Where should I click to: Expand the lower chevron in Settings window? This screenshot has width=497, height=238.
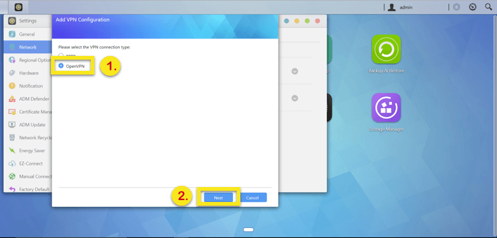tap(294, 98)
